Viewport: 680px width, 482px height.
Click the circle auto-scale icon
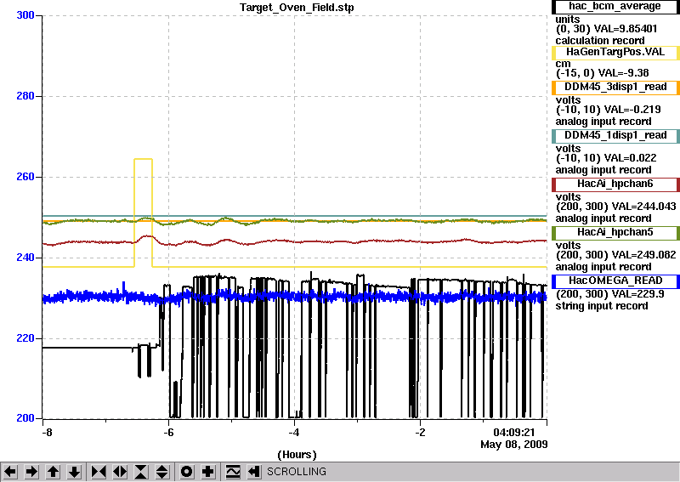click(187, 472)
